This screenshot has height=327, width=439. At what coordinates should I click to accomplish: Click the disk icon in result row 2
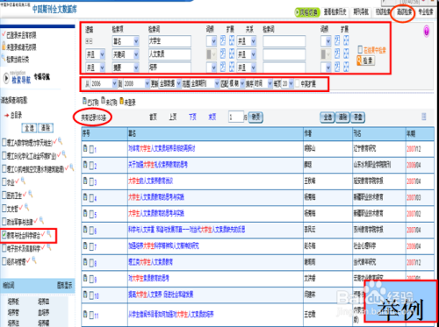click(x=85, y=165)
